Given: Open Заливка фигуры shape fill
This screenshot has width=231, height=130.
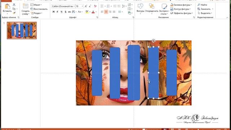Looking at the screenshot, I should click(x=181, y=5).
